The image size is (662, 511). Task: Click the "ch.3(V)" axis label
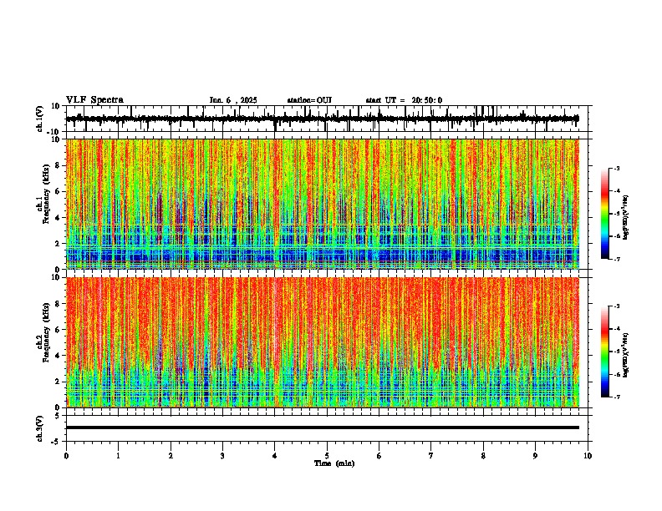click(40, 428)
